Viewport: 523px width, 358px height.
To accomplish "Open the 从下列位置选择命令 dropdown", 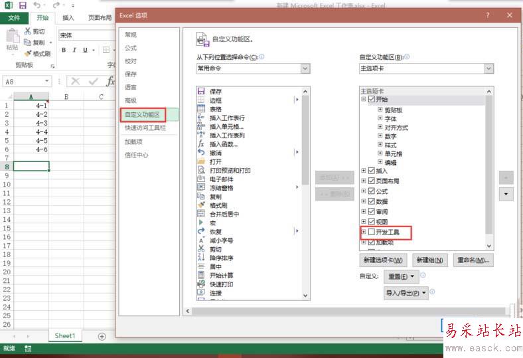I will pyautogui.click(x=305, y=68).
